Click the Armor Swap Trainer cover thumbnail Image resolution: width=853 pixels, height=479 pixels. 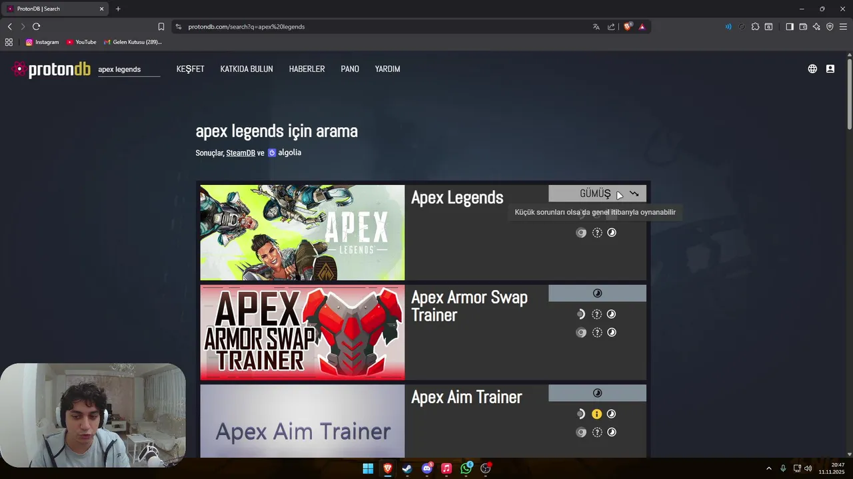(x=303, y=333)
